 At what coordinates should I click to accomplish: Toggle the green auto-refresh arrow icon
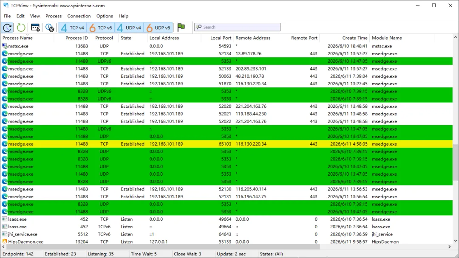[x=21, y=28]
